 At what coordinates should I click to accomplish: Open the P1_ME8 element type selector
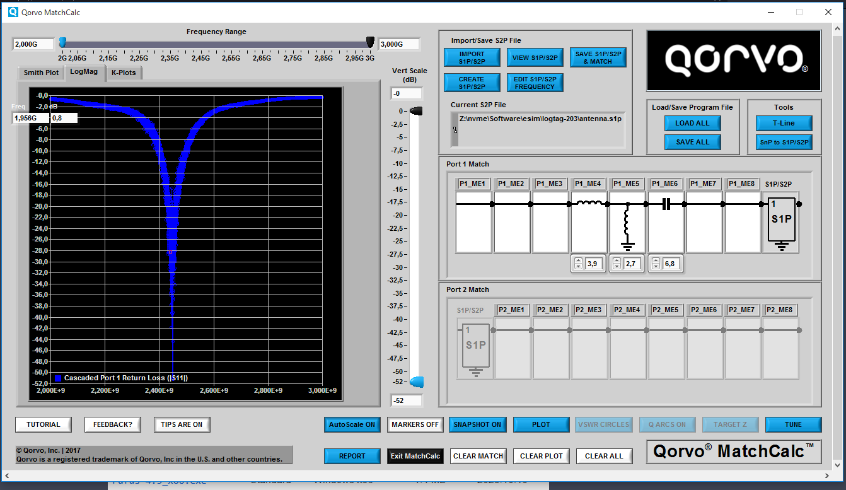742,184
